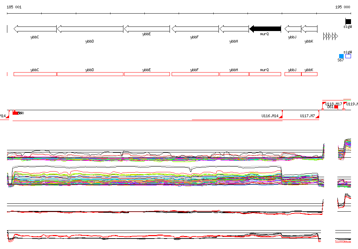The height and width of the screenshot is (249, 358).
Task: Click the red D61 filled square
Action: 336,107
